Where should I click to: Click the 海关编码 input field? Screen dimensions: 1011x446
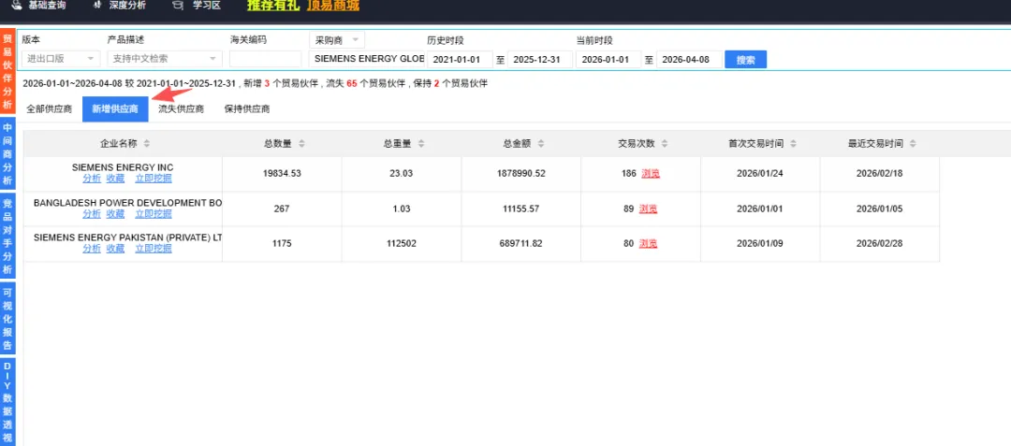(x=265, y=59)
